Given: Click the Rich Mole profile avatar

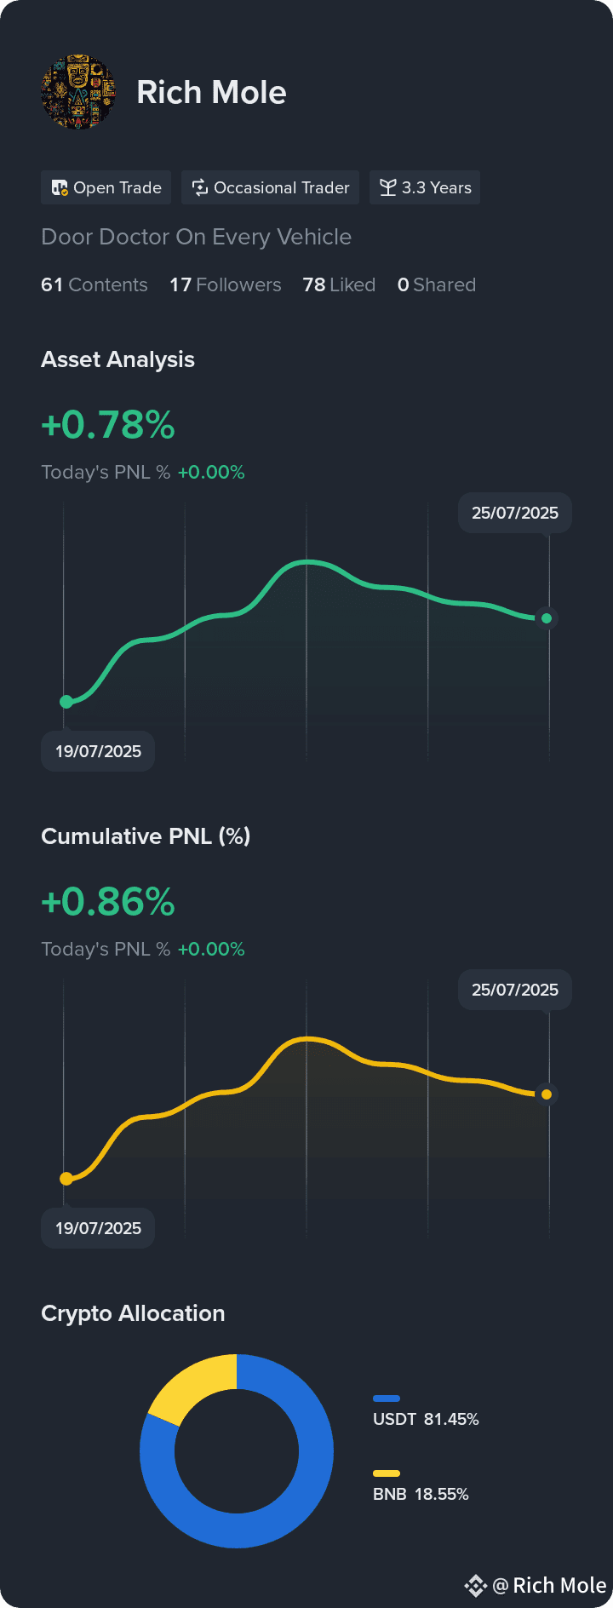Looking at the screenshot, I should [x=78, y=92].
